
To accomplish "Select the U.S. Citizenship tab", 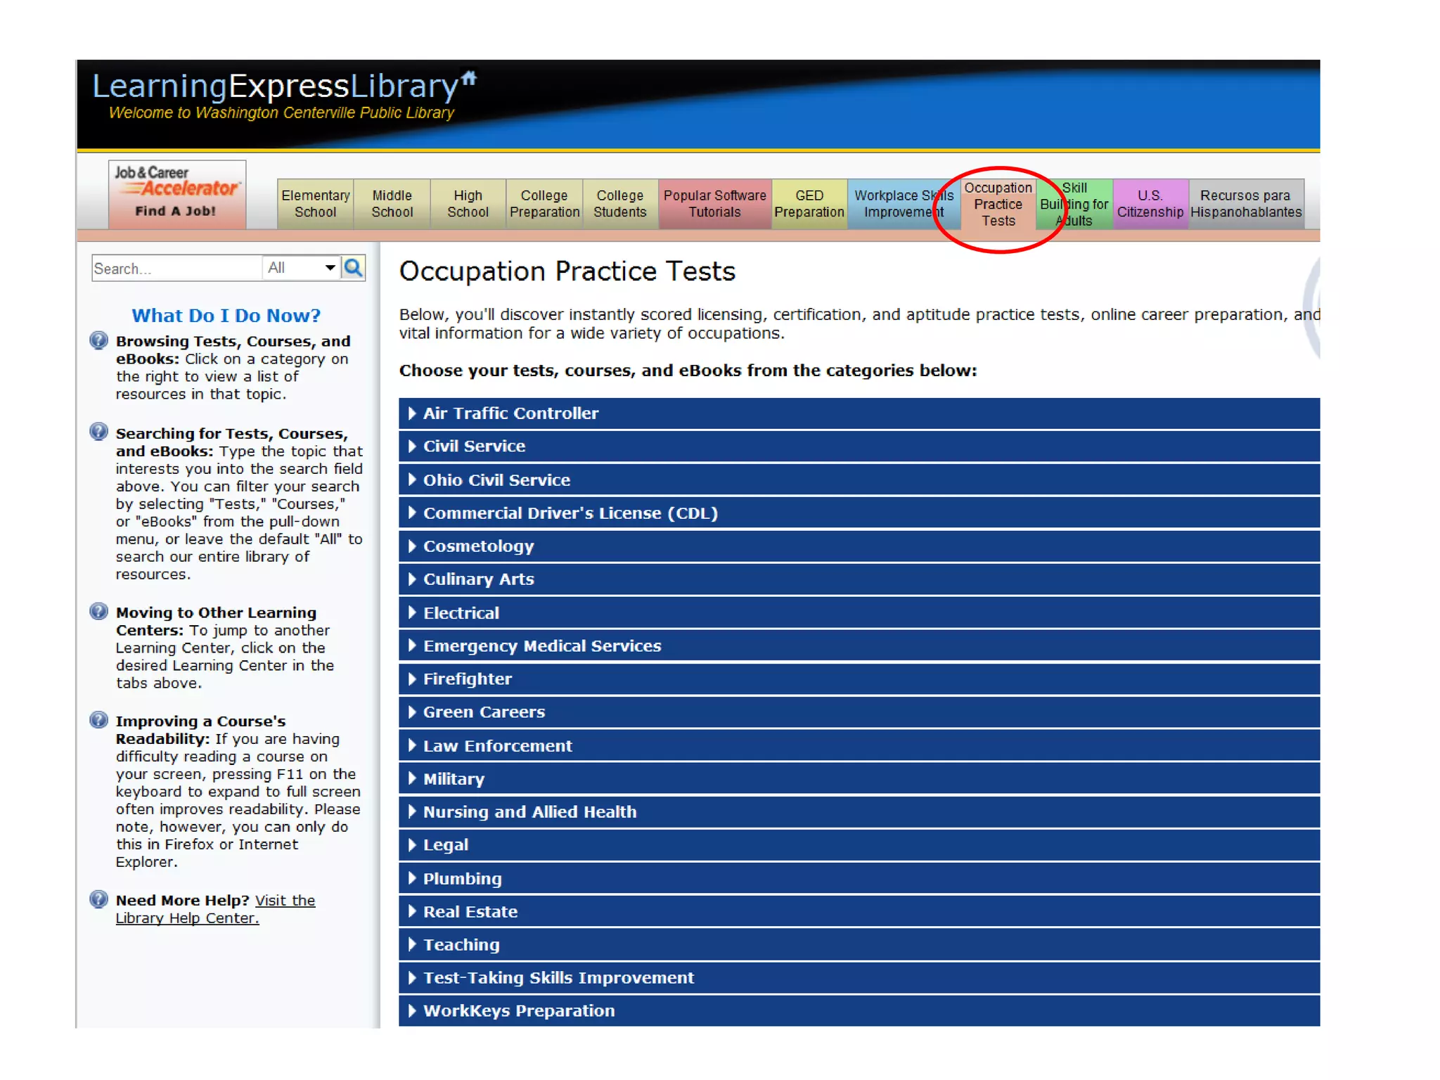I will [x=1150, y=204].
